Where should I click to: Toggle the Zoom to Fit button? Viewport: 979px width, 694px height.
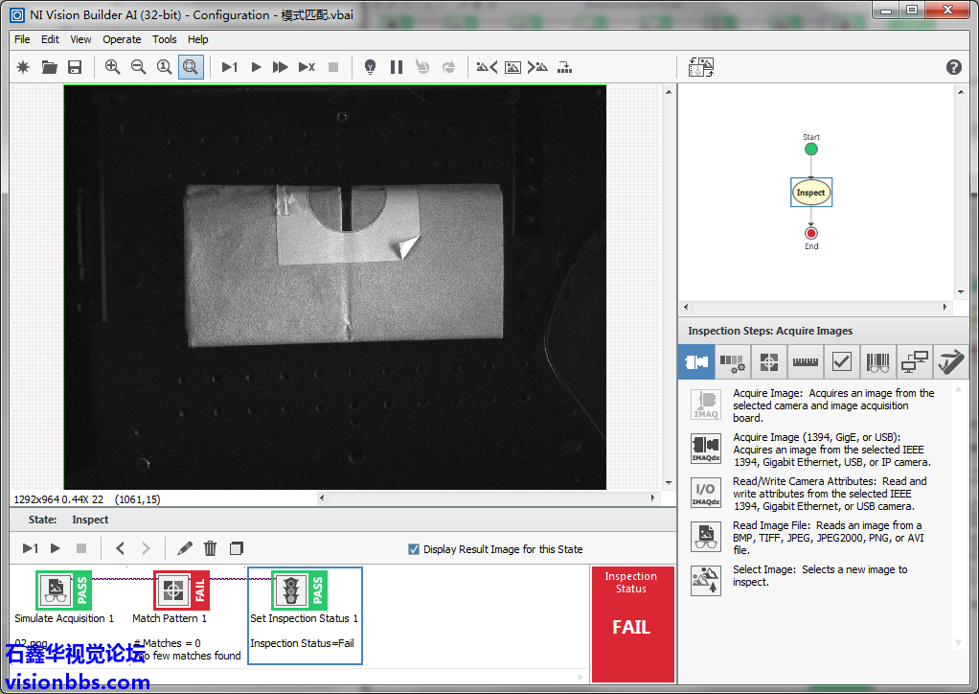pos(191,67)
